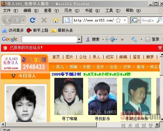This screenshot has width=163, height=131.
Task: Click the 登录 sign-in button
Action: coord(152,39)
